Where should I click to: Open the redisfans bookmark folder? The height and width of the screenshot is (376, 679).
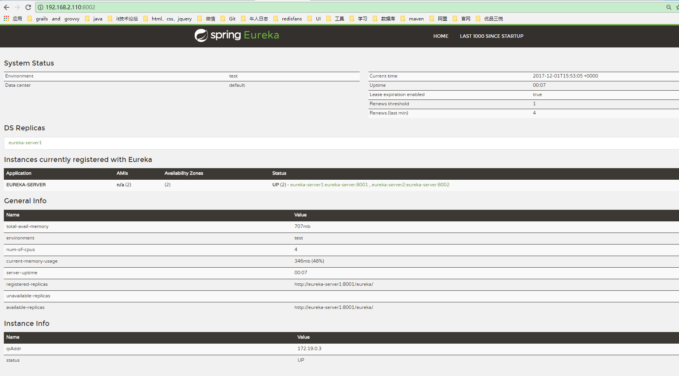point(288,19)
